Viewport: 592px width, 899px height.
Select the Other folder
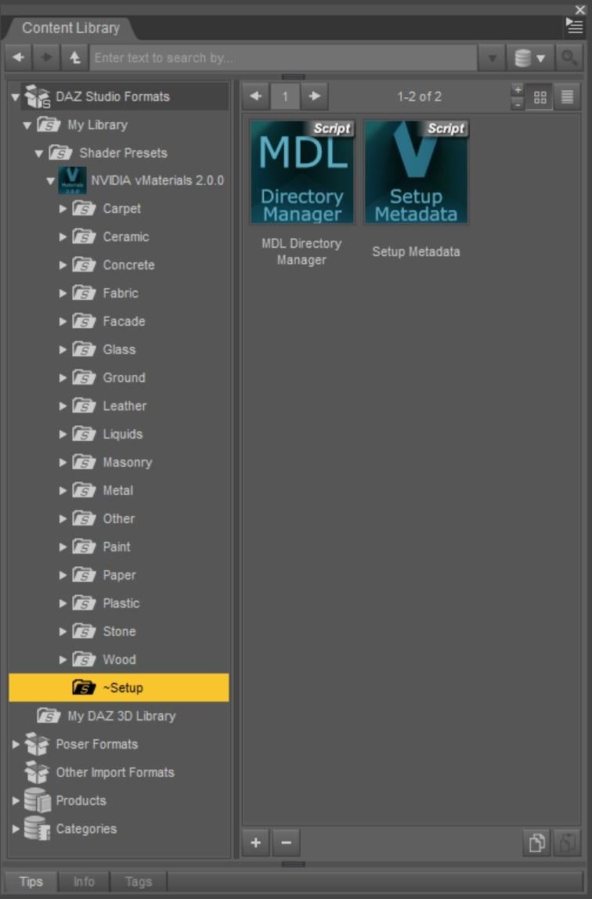[x=118, y=518]
